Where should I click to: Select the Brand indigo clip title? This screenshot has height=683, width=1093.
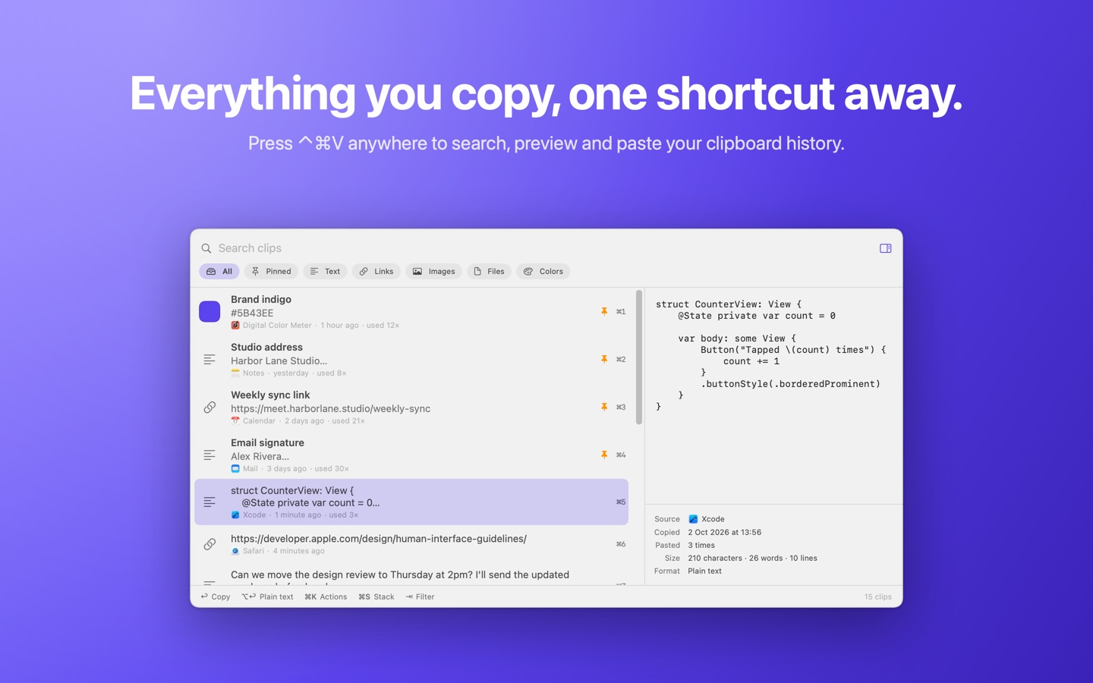pos(261,299)
